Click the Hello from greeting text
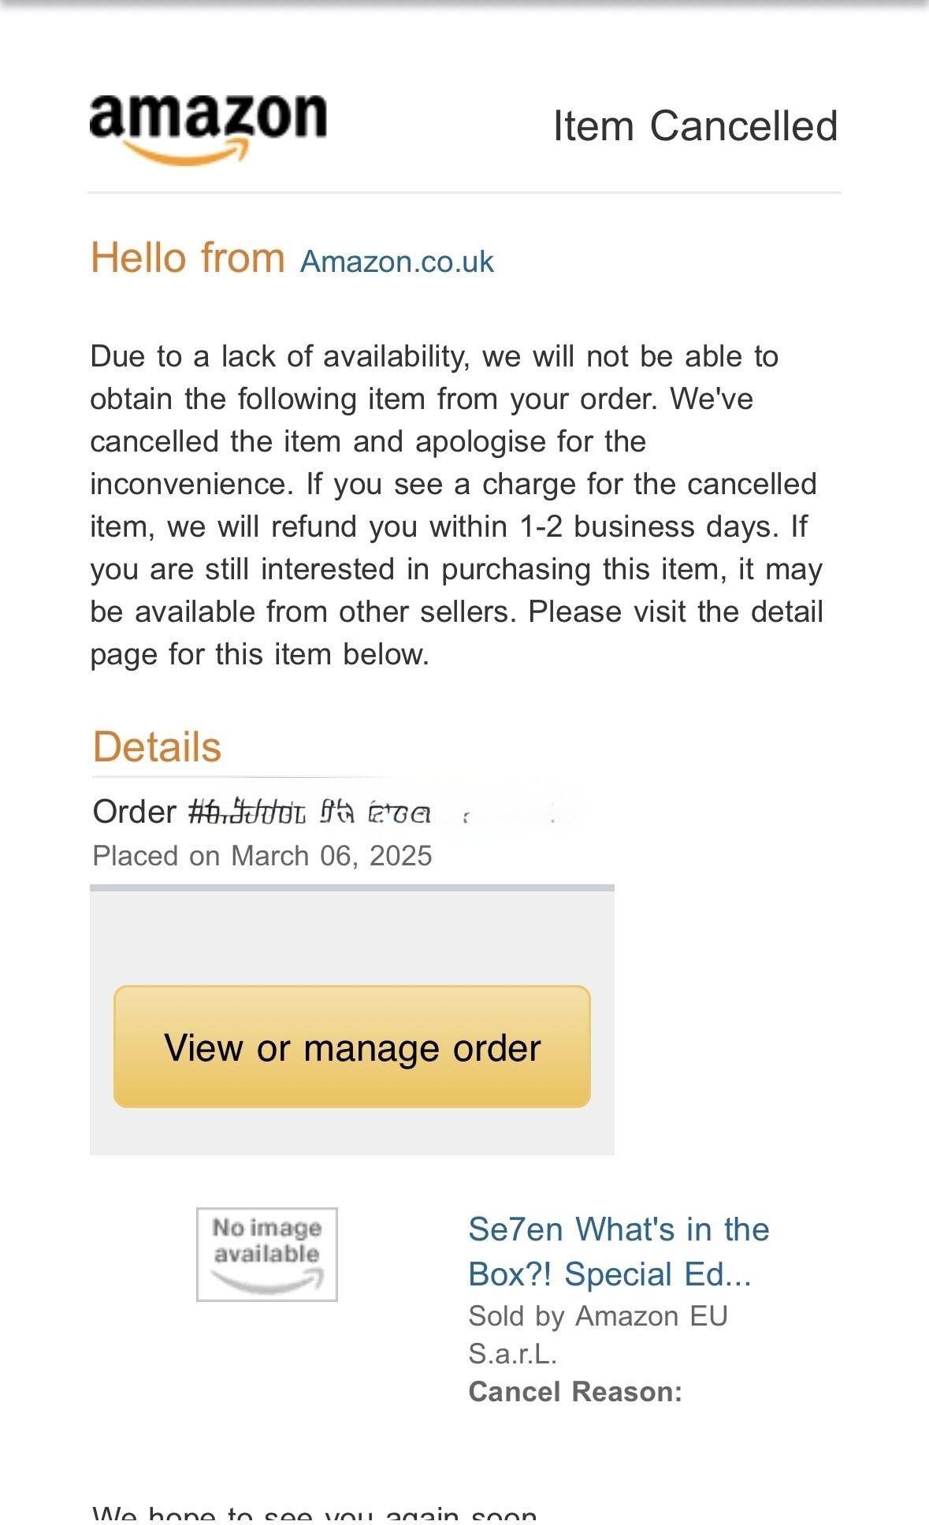Viewport: 929px width, 1525px height. point(188,258)
